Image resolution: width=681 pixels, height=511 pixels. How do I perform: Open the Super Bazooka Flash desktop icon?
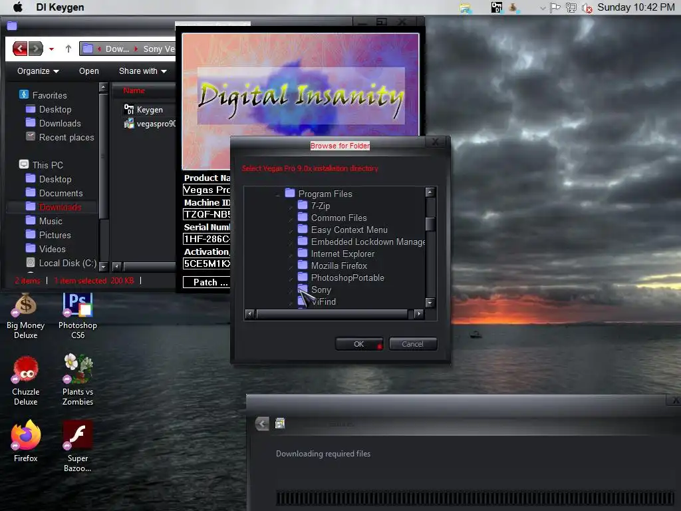78,446
